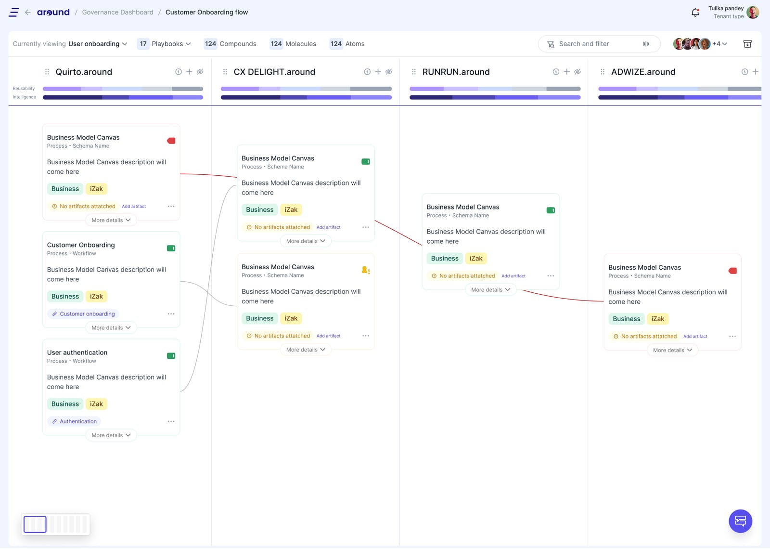Open the chat support button
This screenshot has width=770, height=549.
point(740,521)
